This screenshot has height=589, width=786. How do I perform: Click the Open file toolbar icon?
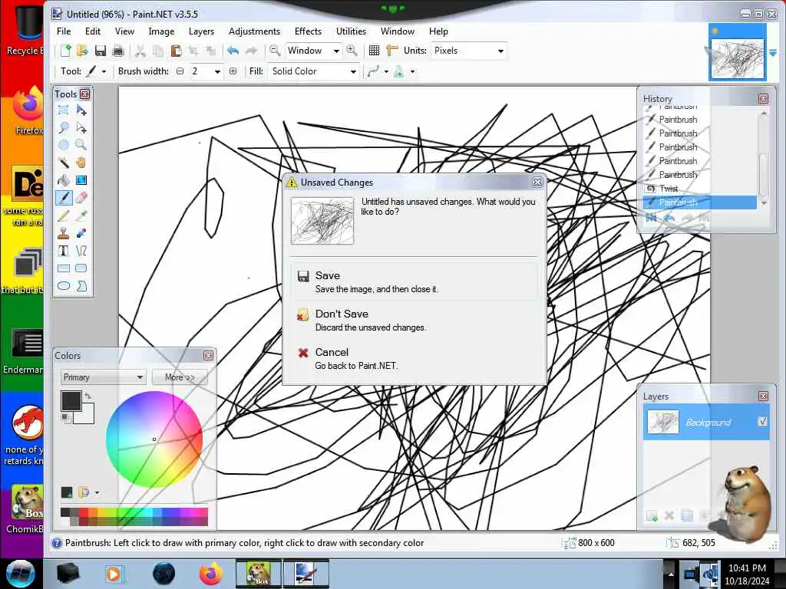[x=83, y=51]
